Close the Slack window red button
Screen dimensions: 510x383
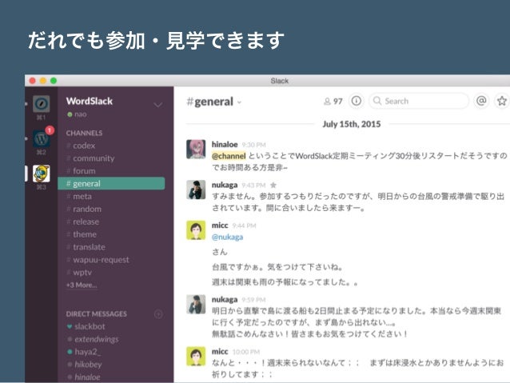[32, 81]
